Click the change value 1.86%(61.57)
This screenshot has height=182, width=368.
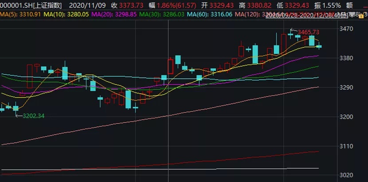coord(177,5)
